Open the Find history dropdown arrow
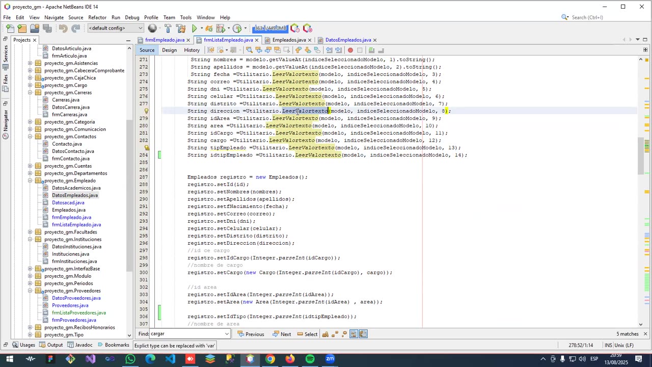This screenshot has width=652, height=367. pyautogui.click(x=227, y=334)
